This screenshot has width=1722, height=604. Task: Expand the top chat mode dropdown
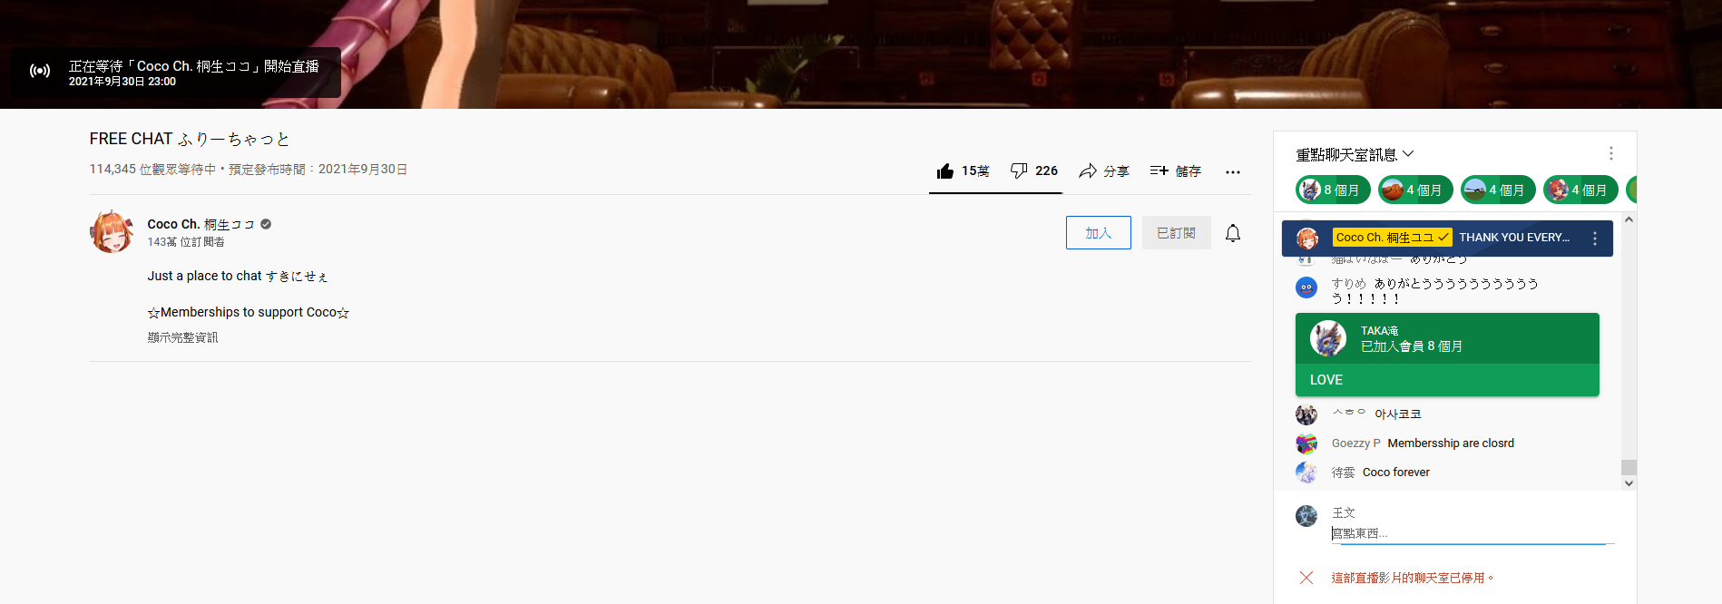(x=1355, y=154)
